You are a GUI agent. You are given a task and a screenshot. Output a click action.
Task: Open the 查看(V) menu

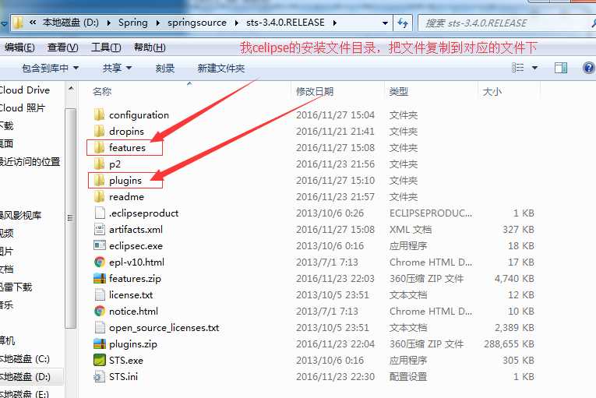(63, 48)
